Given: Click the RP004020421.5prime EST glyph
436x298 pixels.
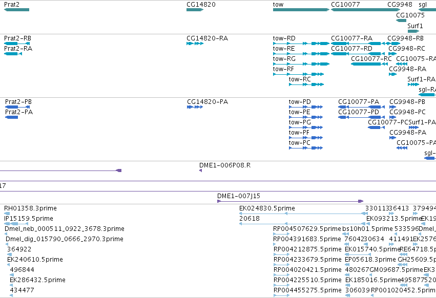Looking at the screenshot, I should (x=281, y=275).
